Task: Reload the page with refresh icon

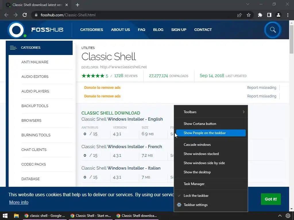Action: pyautogui.click(x=25, y=15)
